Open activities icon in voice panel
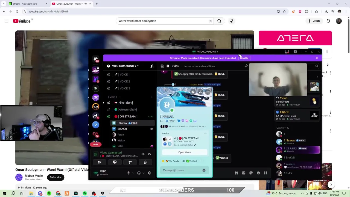The height and width of the screenshot is (197, 350). (x=130, y=162)
